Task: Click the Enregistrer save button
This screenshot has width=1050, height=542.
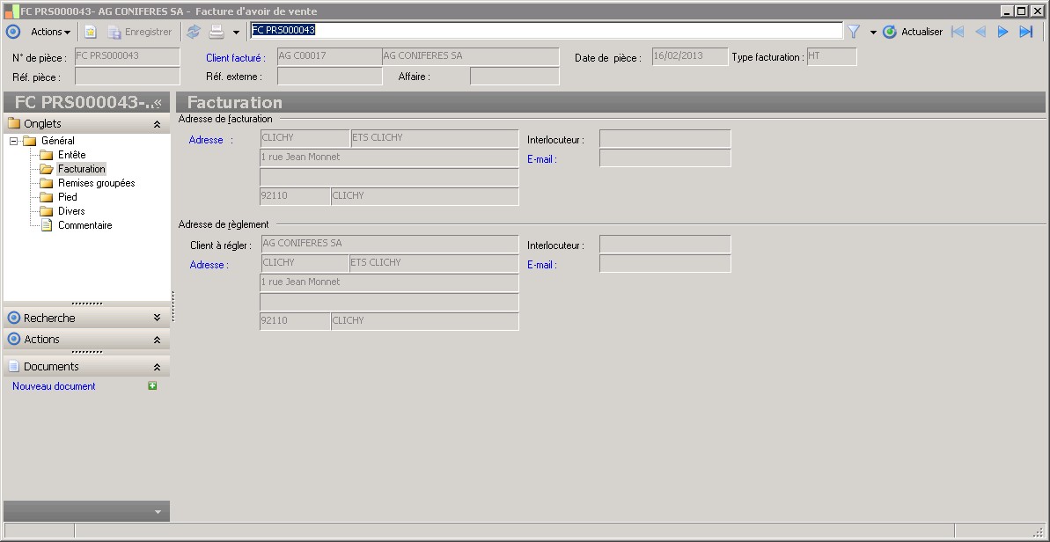Action: [x=140, y=32]
